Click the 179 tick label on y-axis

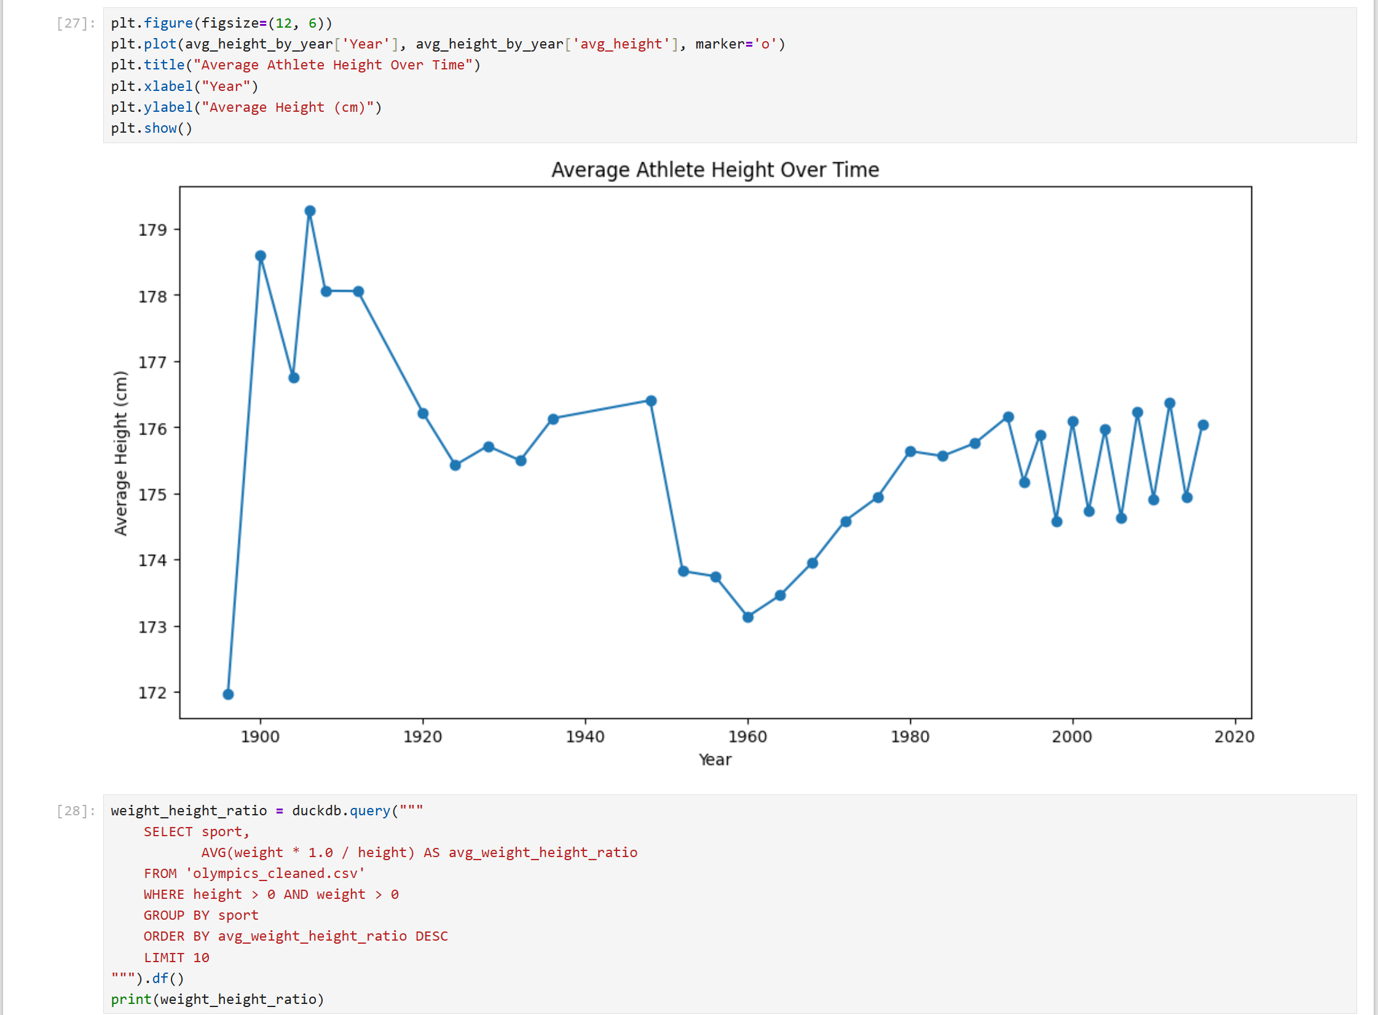coord(152,230)
